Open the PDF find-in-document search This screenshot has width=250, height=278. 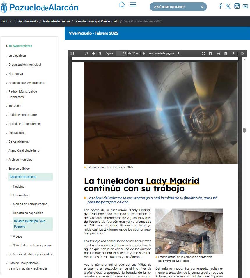[86, 54]
